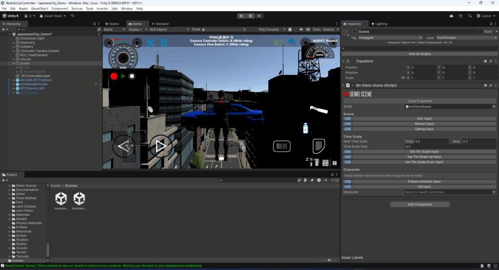
Task: Click the green replay play triangle in game view
Action: tap(123, 76)
